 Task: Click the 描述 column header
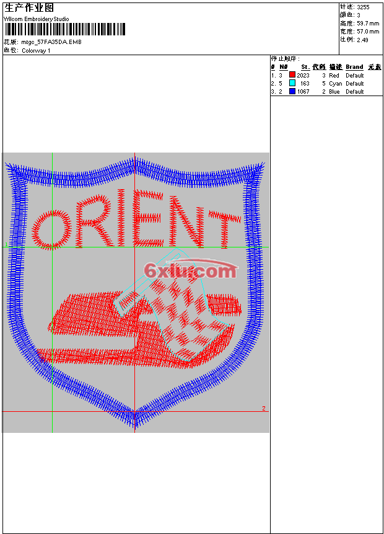tap(336, 67)
